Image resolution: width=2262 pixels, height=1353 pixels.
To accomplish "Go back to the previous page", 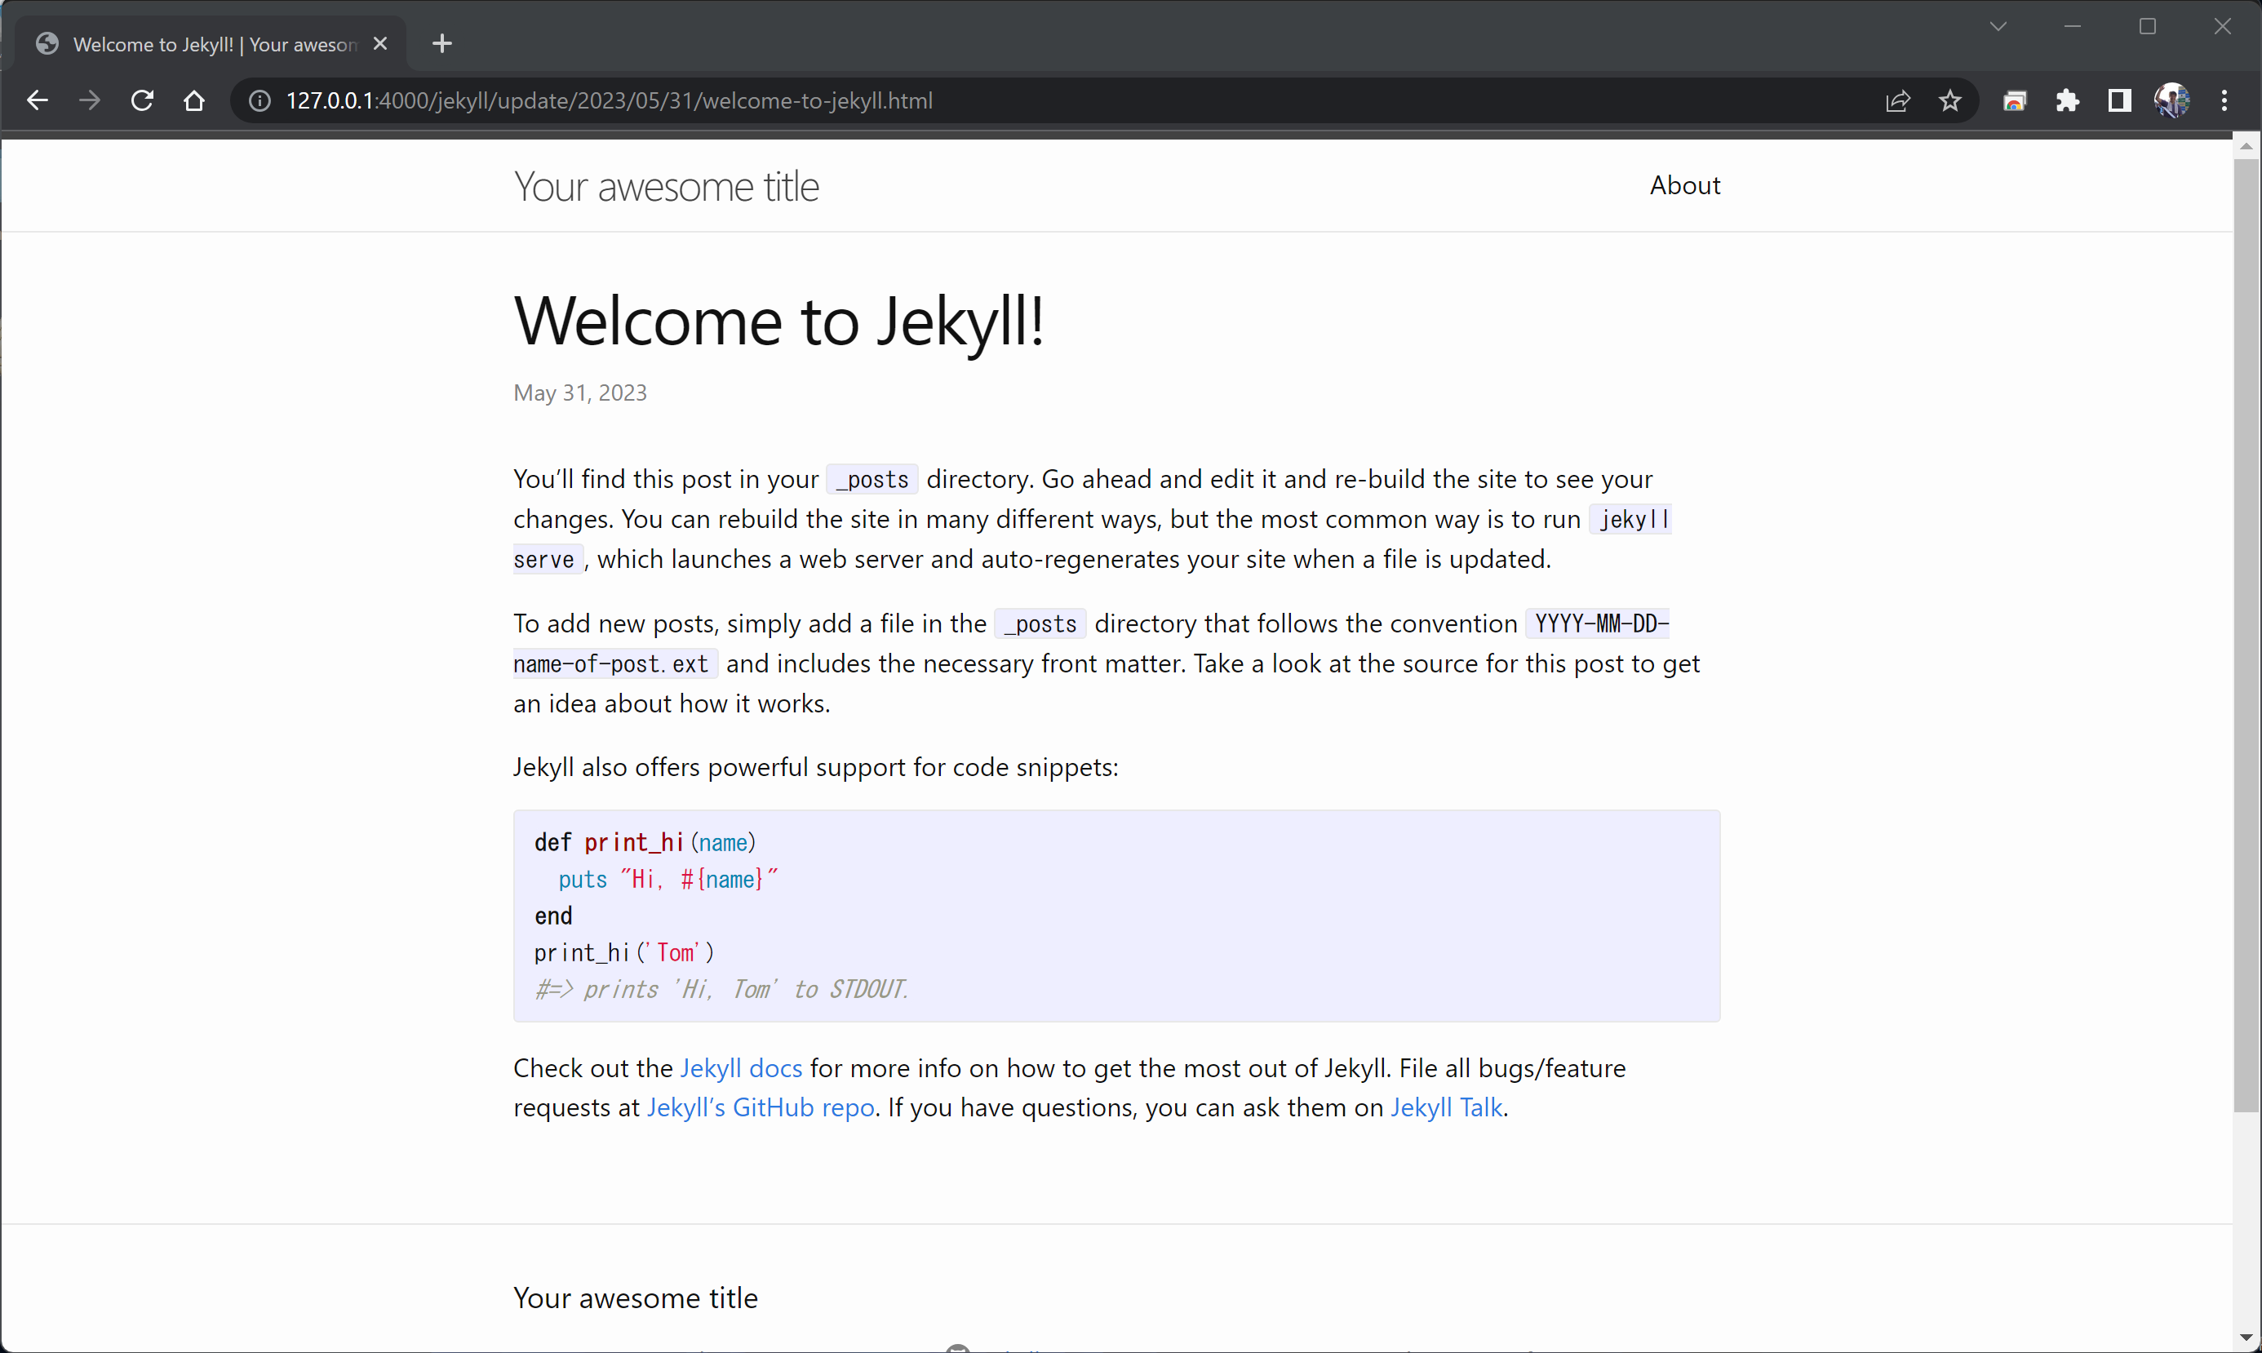I will 38,100.
